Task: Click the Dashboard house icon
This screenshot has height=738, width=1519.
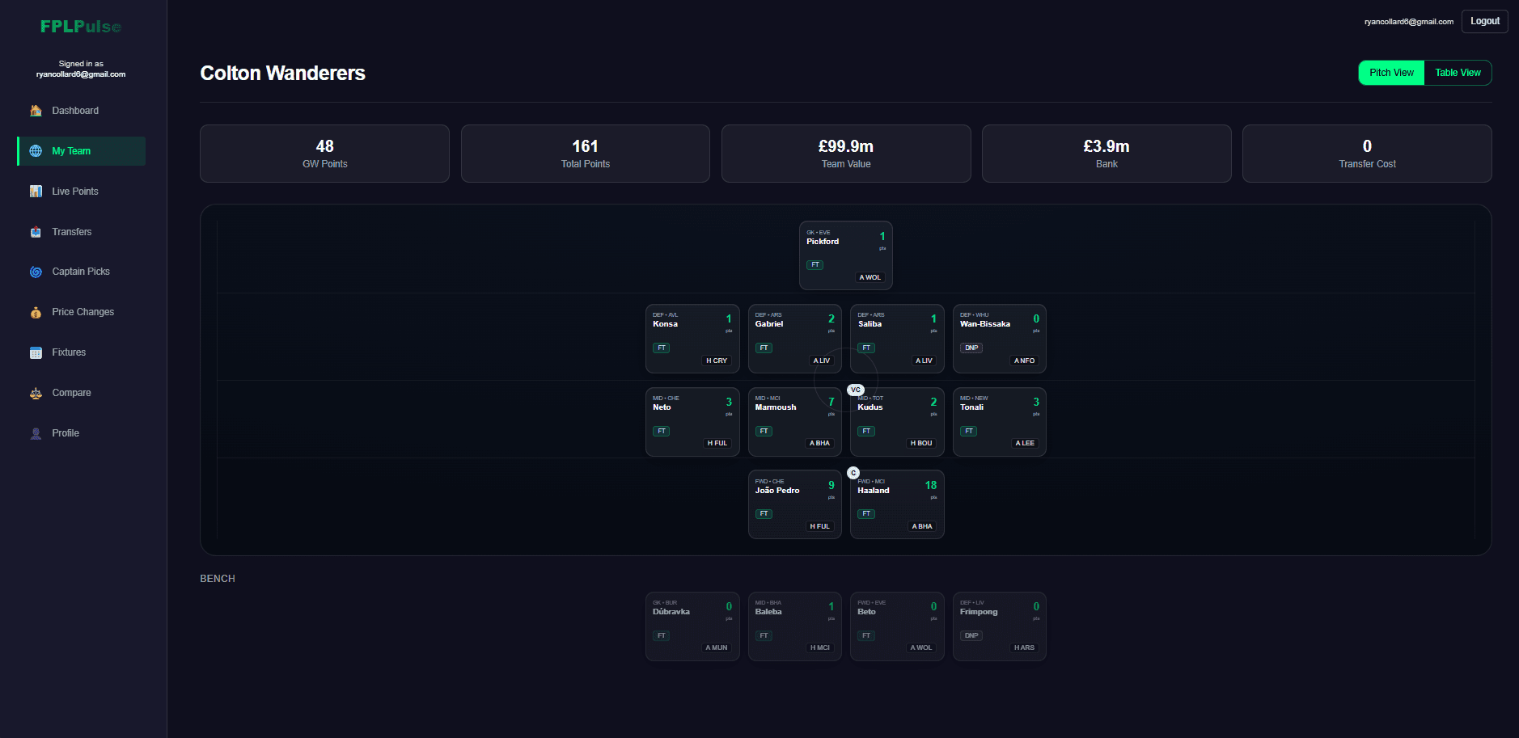Action: (x=36, y=111)
